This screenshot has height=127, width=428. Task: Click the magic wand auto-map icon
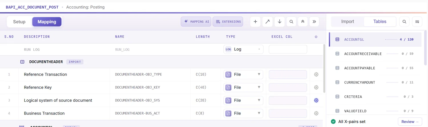coord(268,22)
